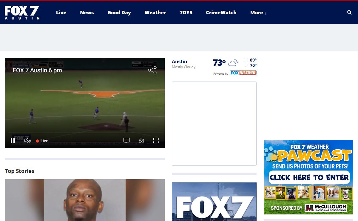Expand the More menu
The height and width of the screenshot is (221, 358).
pos(258,13)
